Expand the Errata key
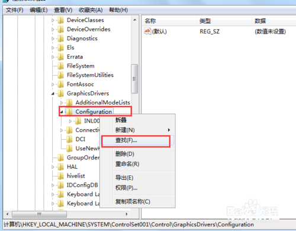The width and height of the screenshot is (296, 231). point(53,57)
